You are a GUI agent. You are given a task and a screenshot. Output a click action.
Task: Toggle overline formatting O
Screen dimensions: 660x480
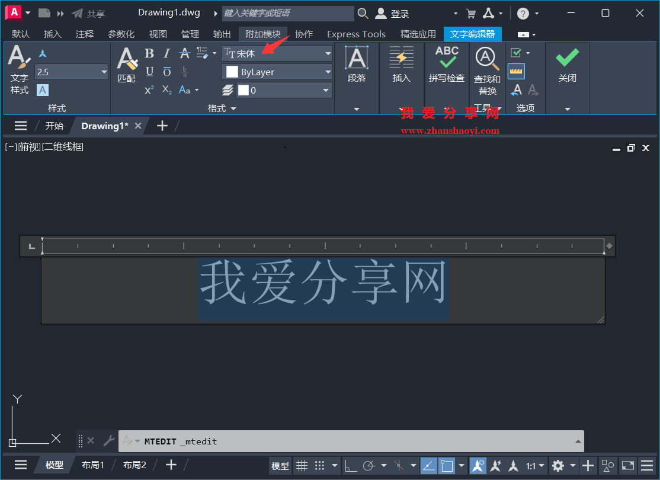point(167,72)
